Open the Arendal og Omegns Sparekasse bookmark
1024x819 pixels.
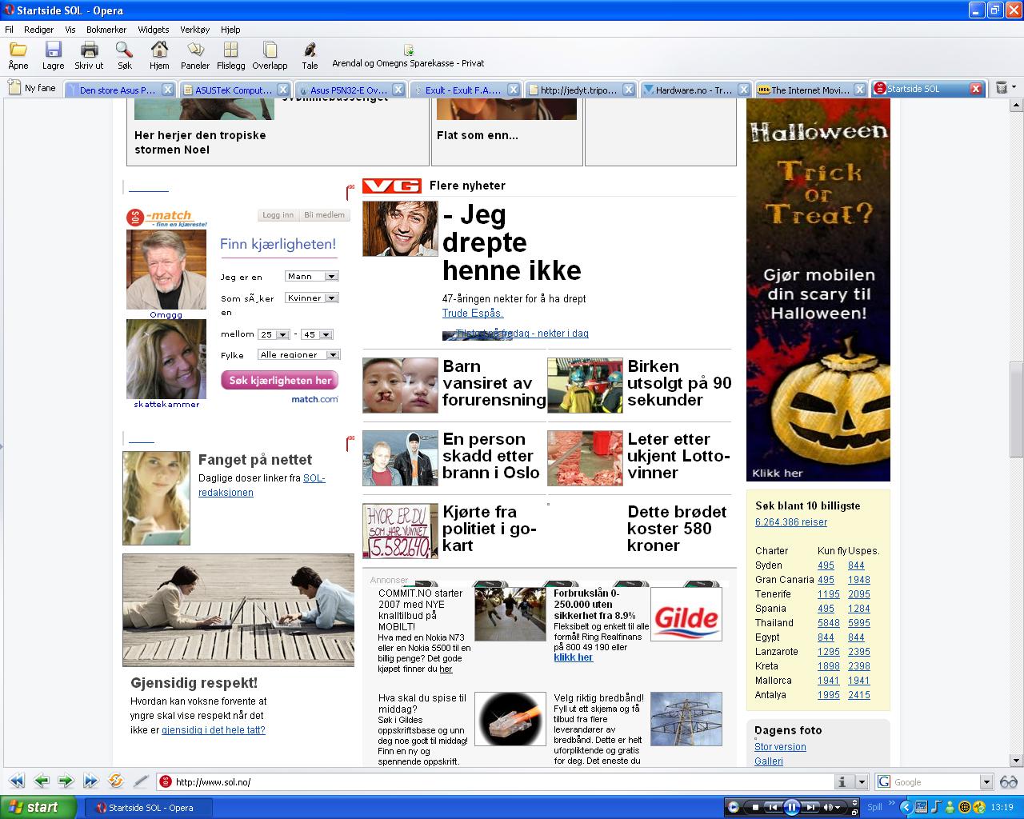(x=408, y=56)
